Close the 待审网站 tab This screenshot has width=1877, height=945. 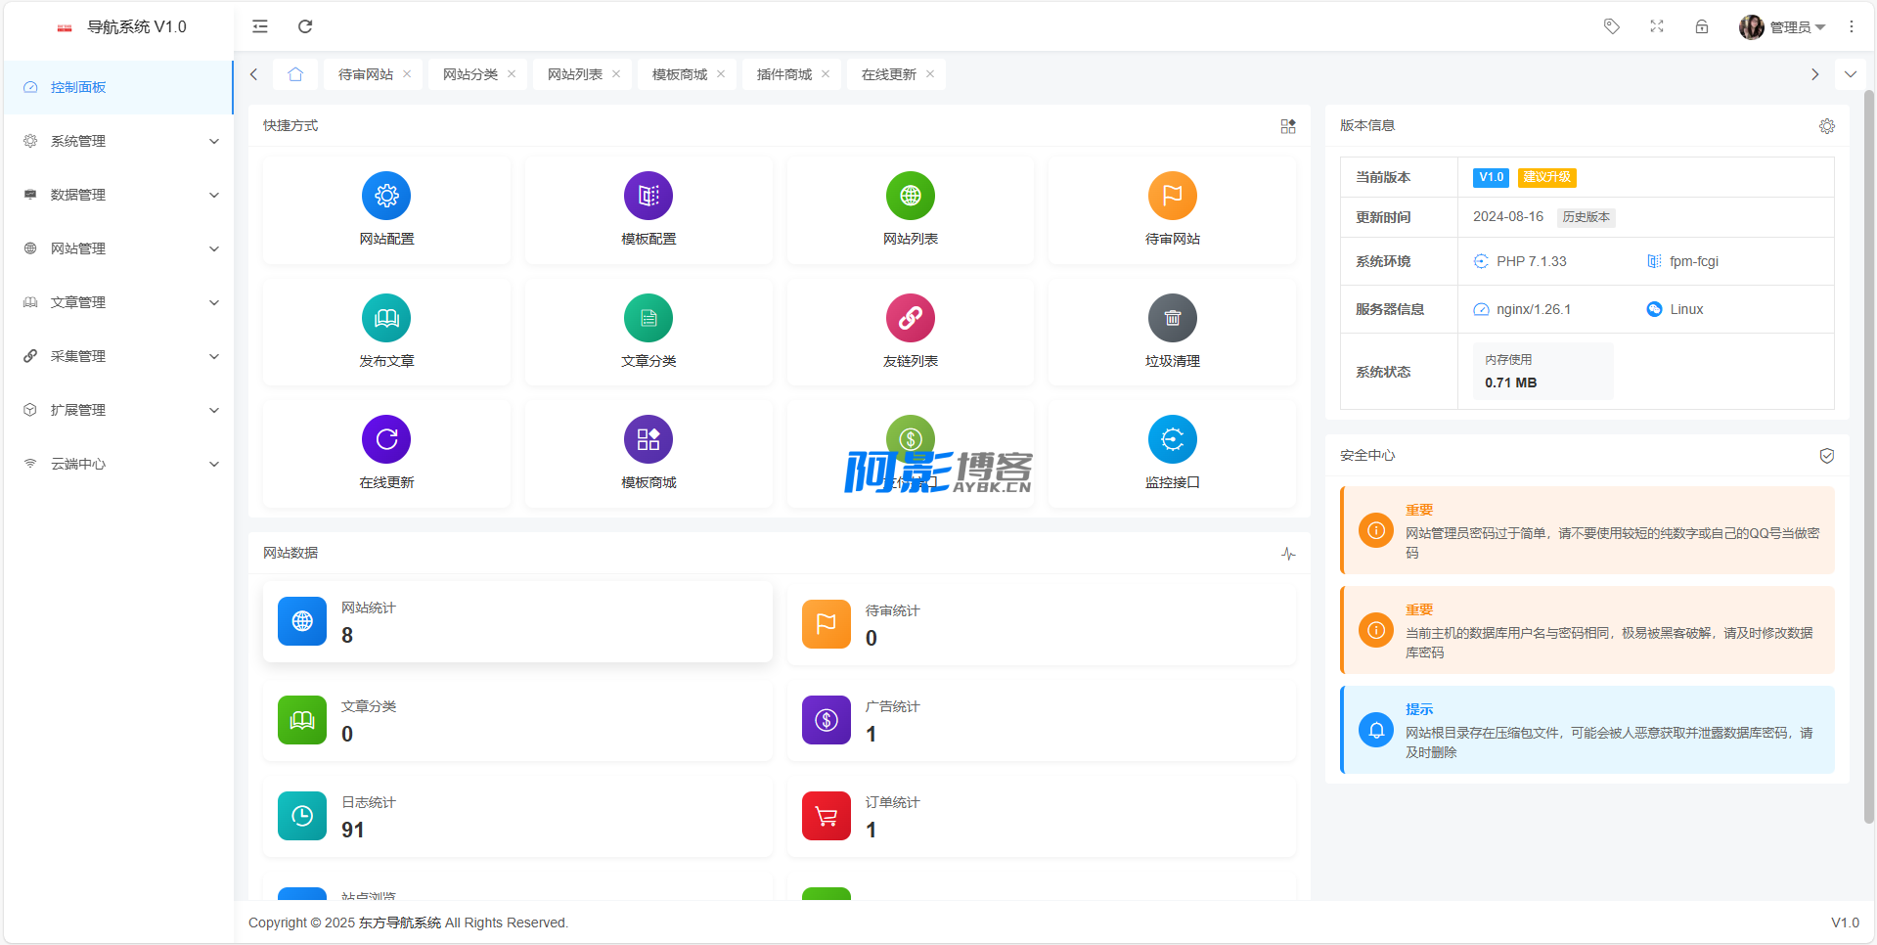click(407, 74)
